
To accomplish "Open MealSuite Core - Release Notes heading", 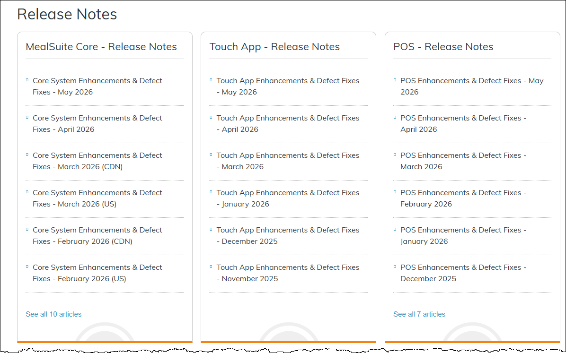I will (x=101, y=46).
